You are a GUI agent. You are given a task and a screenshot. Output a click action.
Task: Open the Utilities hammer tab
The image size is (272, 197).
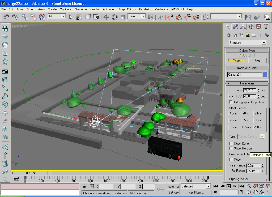[266, 27]
